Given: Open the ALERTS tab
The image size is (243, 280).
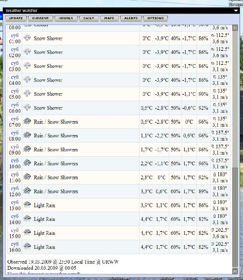Looking at the screenshot, I should 131,18.
